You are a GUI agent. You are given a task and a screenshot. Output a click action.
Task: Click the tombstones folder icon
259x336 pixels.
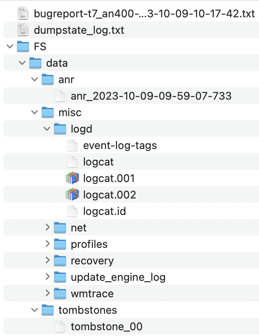pos(48,310)
